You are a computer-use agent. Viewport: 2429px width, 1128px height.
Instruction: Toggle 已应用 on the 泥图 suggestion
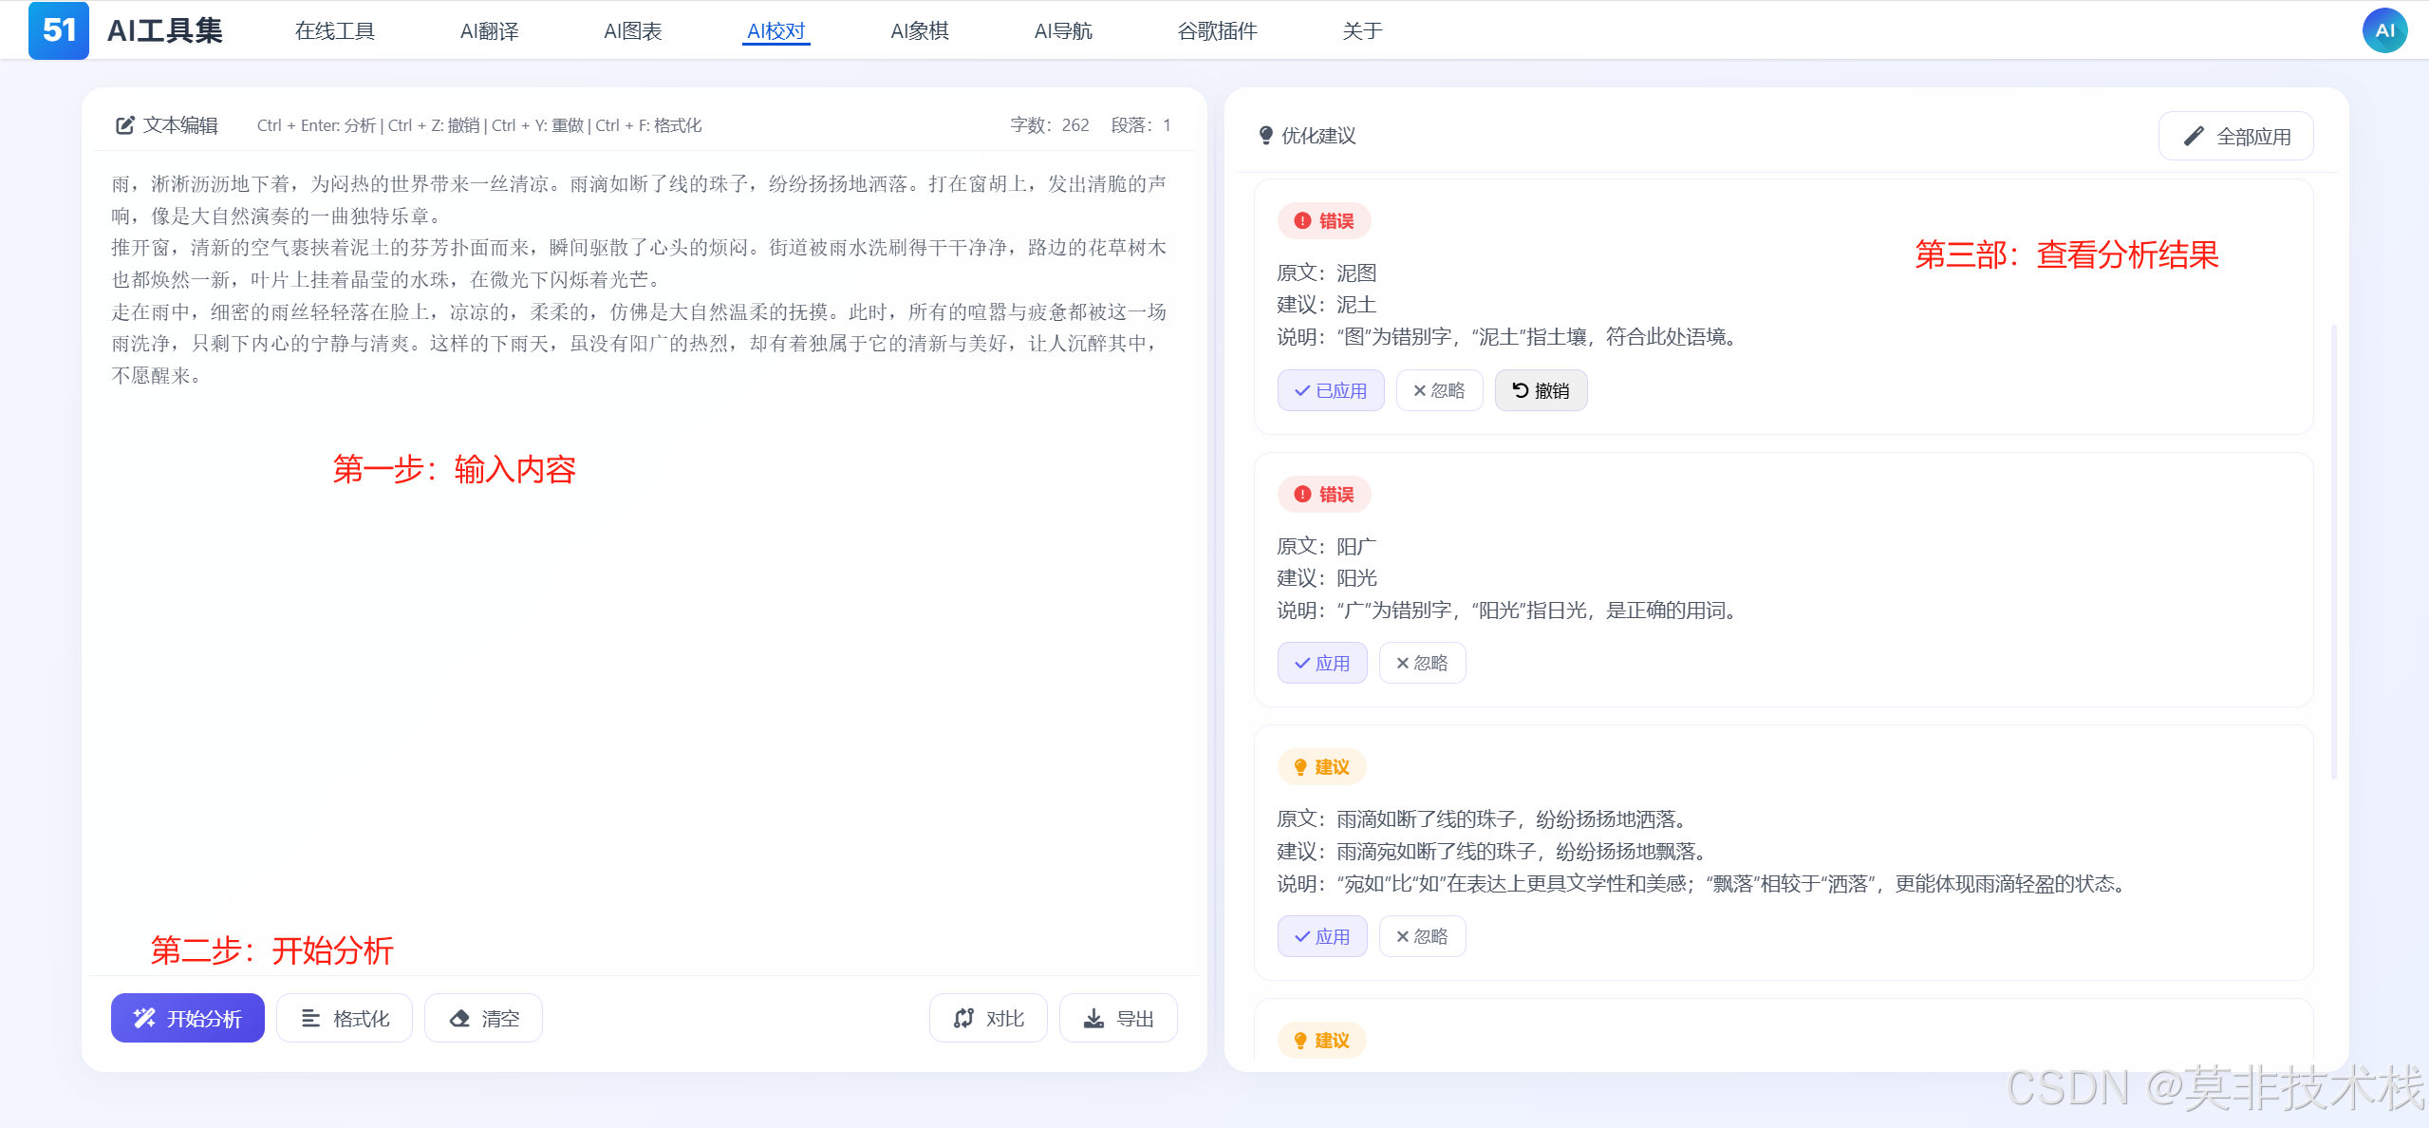click(1330, 390)
